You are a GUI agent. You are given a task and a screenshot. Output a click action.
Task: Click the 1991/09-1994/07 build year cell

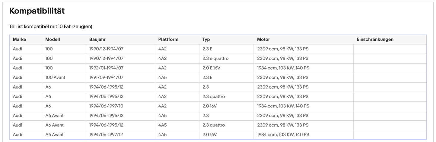(106, 77)
